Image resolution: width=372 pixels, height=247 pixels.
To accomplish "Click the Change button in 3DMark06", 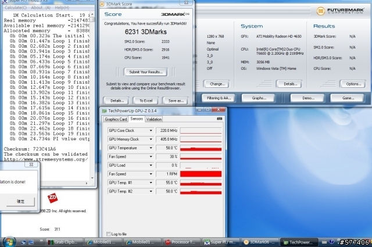I will coord(217,84).
